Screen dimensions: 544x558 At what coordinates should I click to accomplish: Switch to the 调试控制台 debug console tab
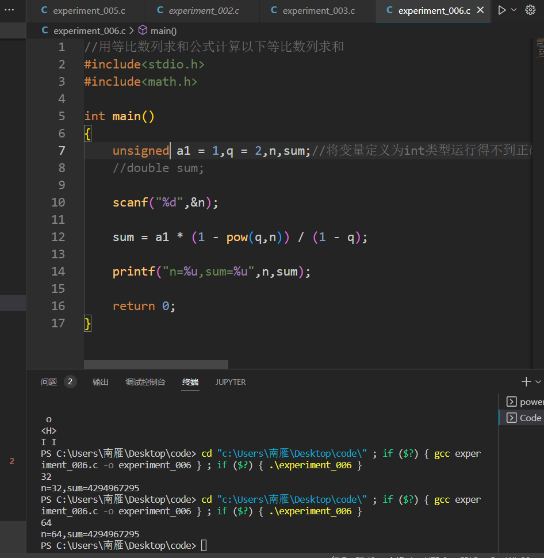(145, 382)
